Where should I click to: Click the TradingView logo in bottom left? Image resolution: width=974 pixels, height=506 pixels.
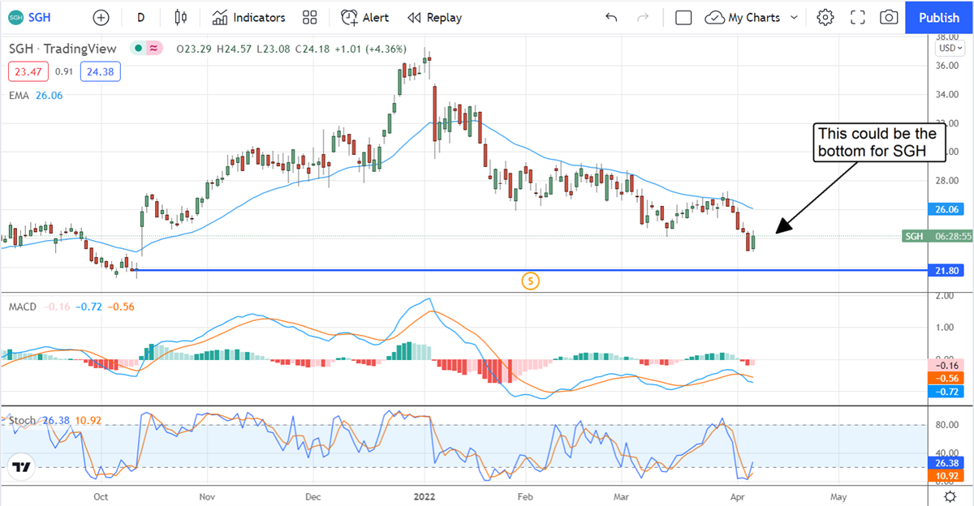pyautogui.click(x=23, y=467)
